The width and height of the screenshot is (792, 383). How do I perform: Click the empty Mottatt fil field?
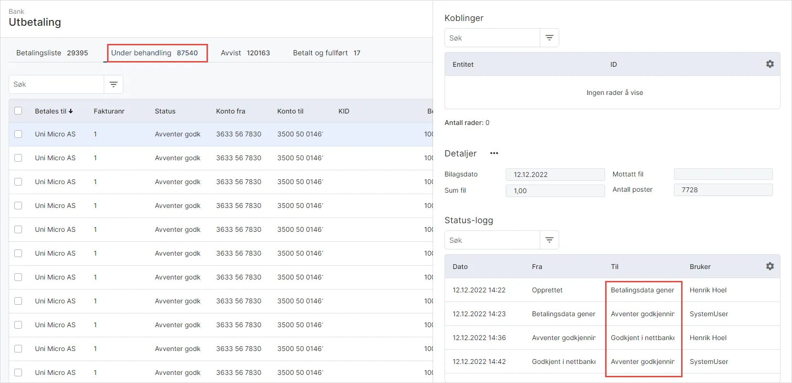click(723, 174)
